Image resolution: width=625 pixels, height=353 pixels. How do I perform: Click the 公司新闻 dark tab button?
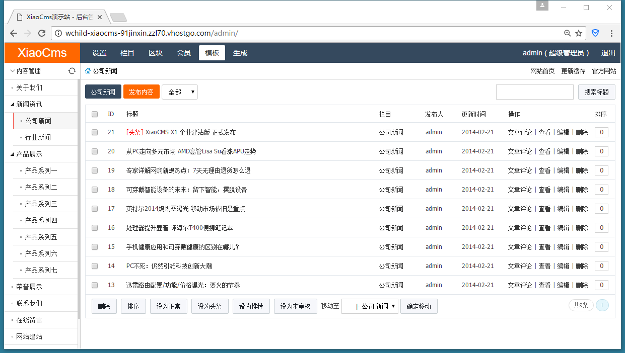click(x=103, y=92)
